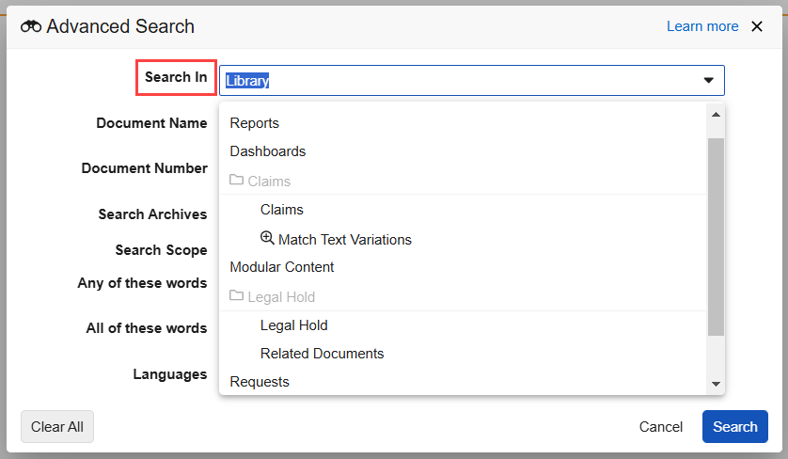Select Reports from the dropdown list
The height and width of the screenshot is (459, 788).
(x=254, y=123)
